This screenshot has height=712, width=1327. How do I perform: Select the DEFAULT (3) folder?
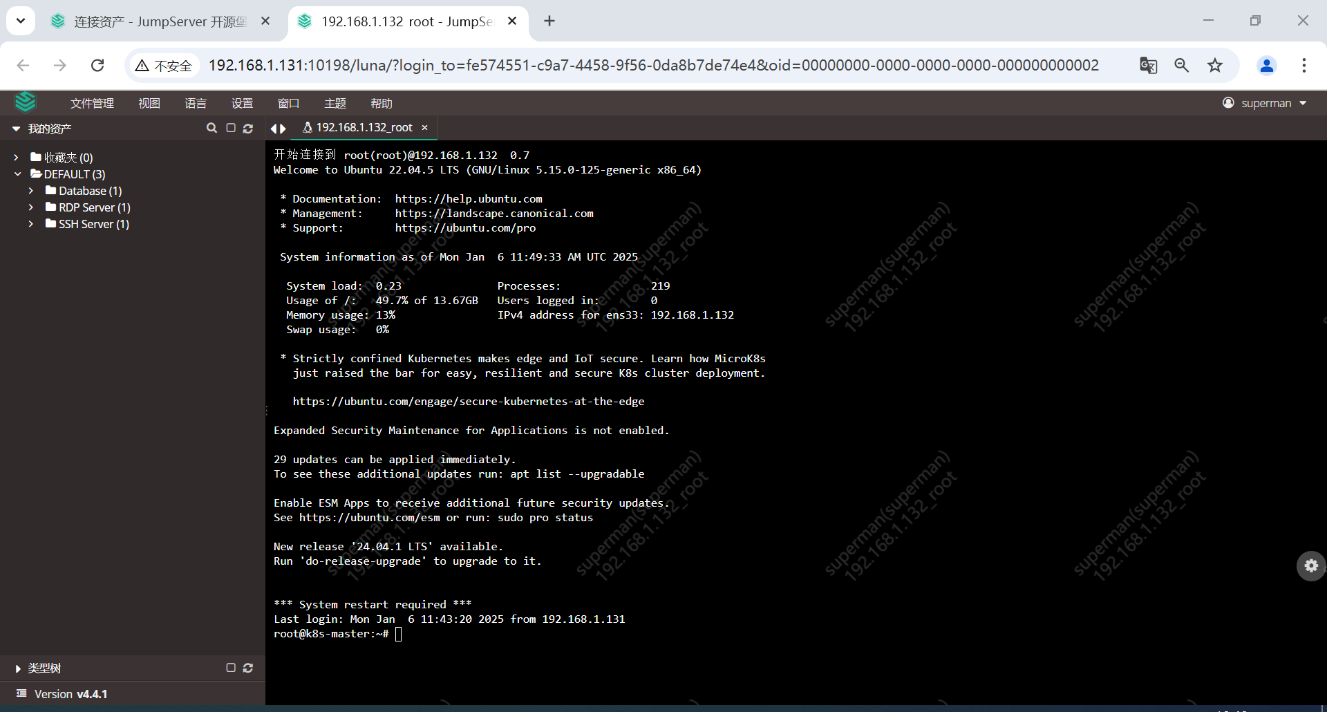point(68,174)
